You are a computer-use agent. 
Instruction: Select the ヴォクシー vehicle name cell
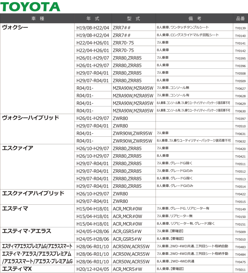click(15, 27)
